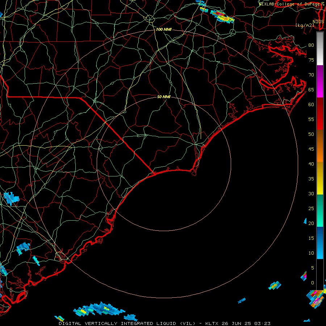326x326 pixels.
Task: Click the 35 value on the color scale
Action: click(x=311, y=179)
